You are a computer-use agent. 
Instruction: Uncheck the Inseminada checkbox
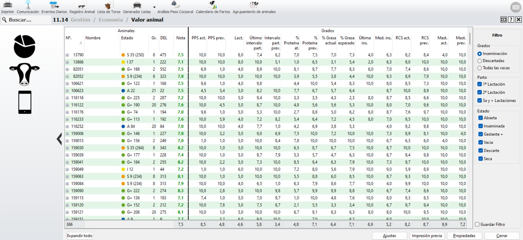tap(480, 126)
